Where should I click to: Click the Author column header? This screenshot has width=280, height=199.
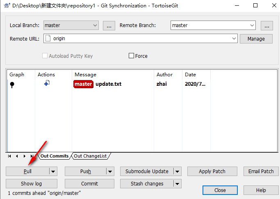tap(168, 75)
